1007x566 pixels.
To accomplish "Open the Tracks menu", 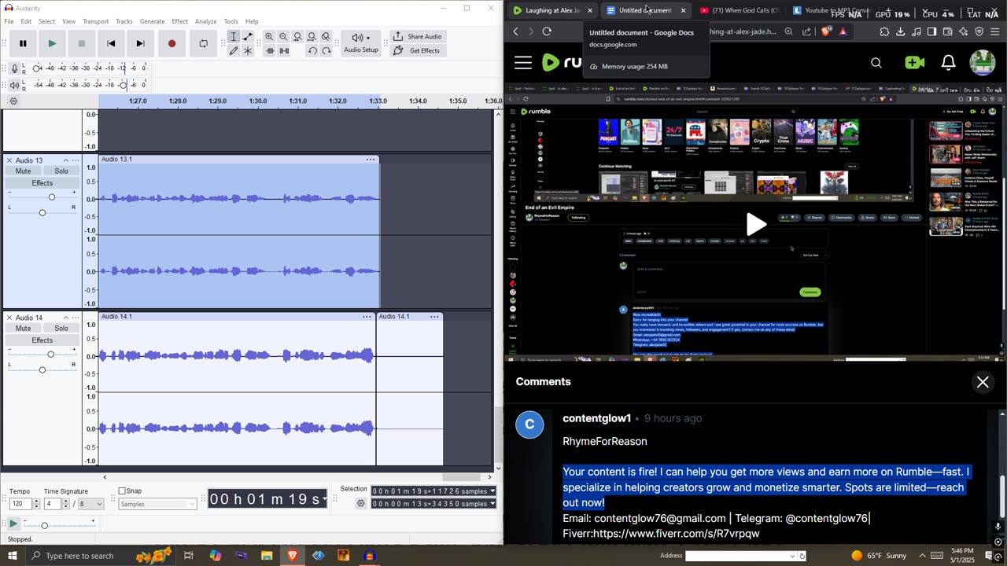I will [124, 21].
